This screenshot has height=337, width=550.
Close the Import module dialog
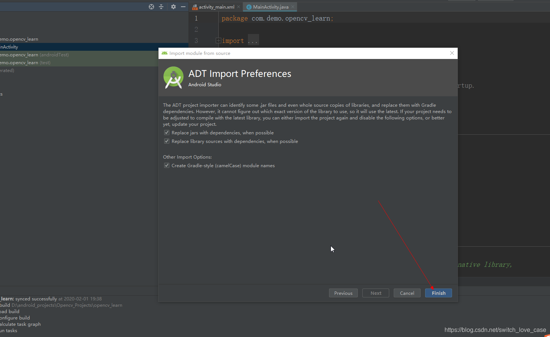452,53
